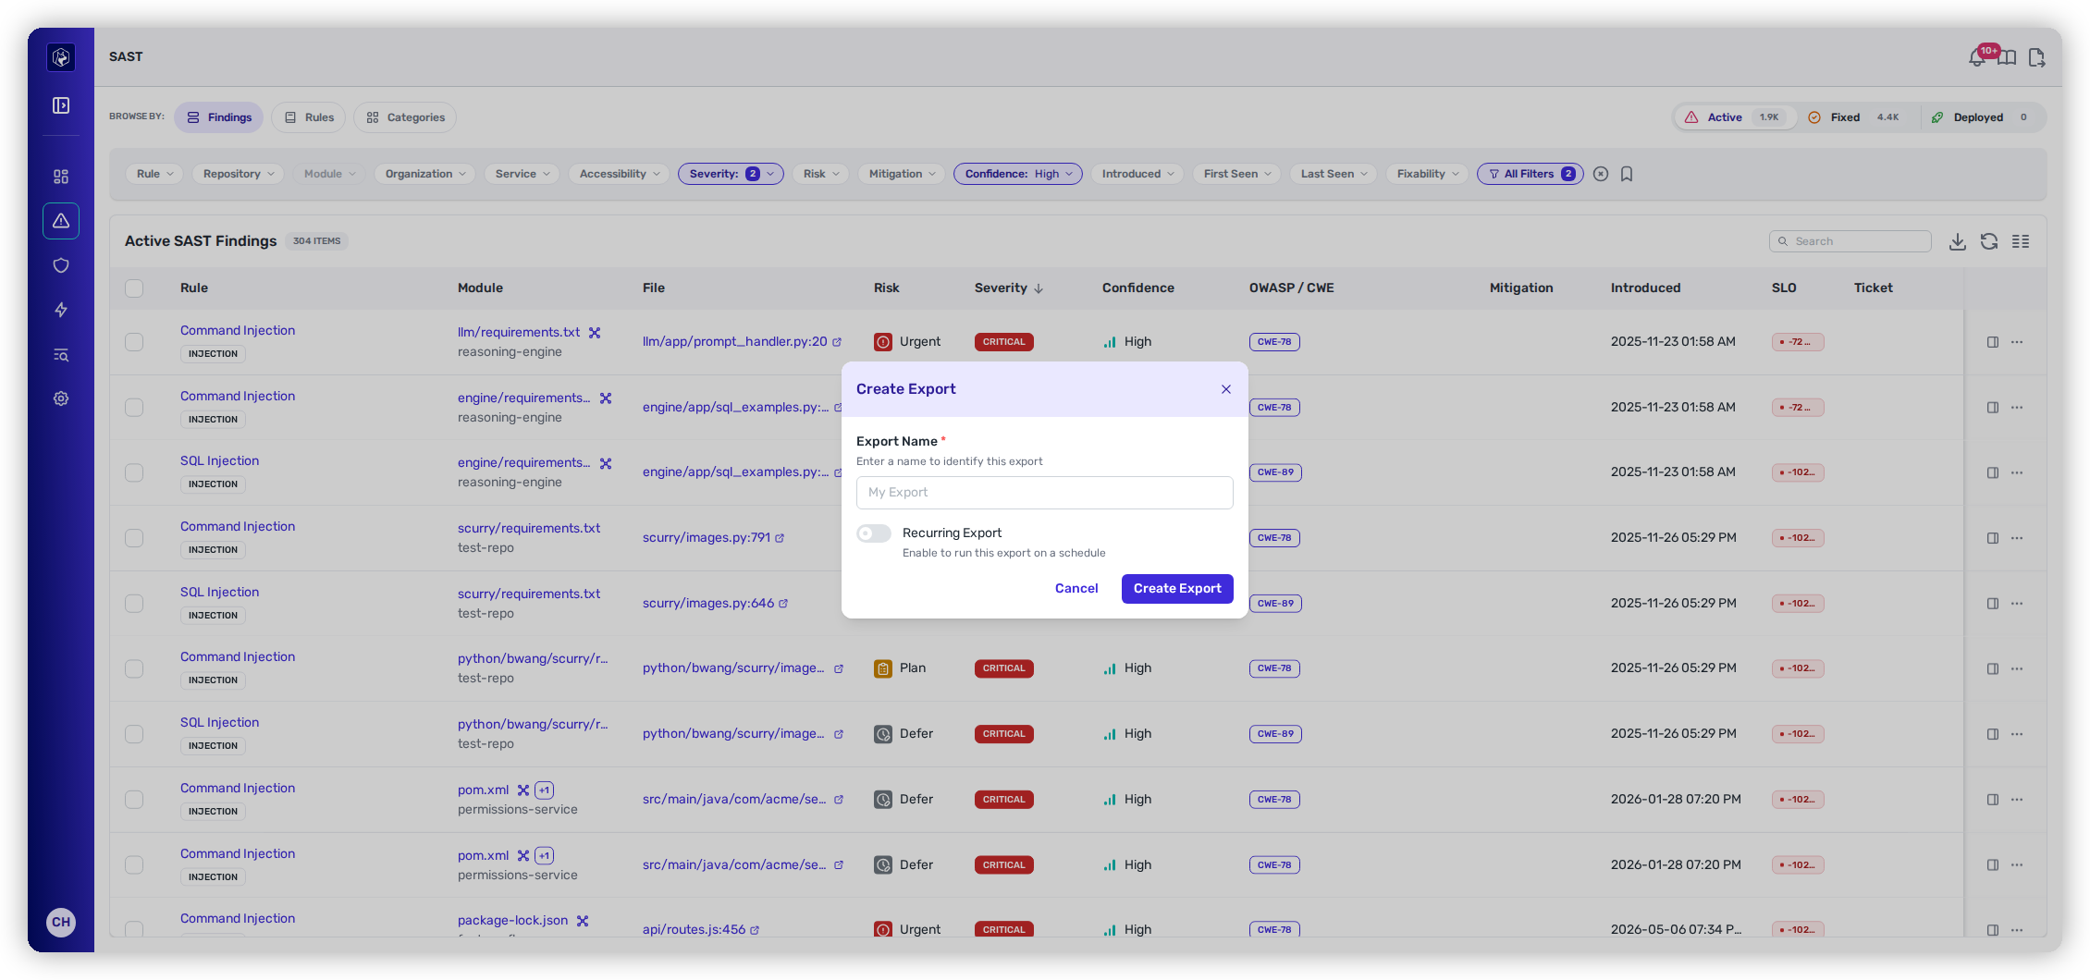Viewport: 2090px width, 980px height.
Task: Click the CH user avatar
Action: coord(61,922)
